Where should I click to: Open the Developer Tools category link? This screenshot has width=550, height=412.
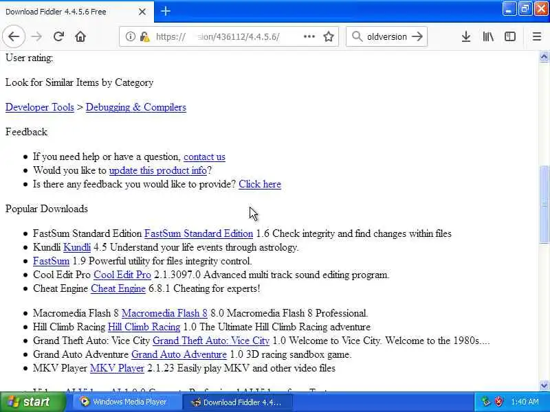(40, 107)
